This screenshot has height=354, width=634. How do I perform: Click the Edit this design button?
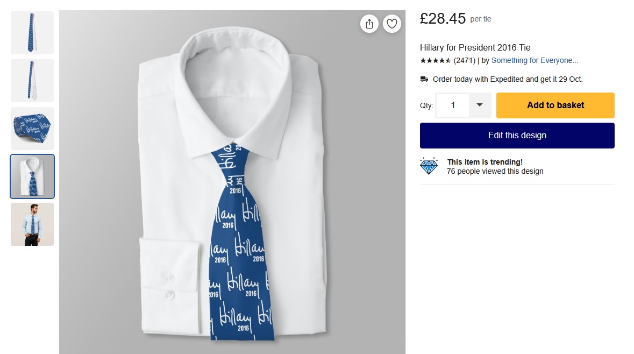(517, 136)
